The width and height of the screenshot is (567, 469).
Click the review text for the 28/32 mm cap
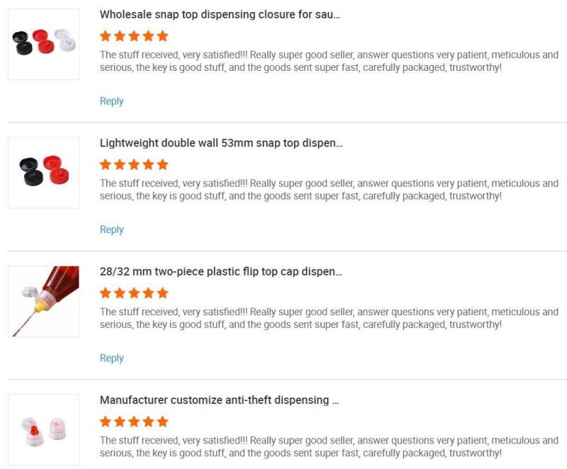click(329, 318)
